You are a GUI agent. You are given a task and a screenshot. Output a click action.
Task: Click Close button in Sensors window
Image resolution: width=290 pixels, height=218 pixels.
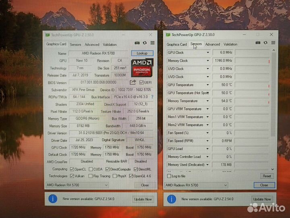coord(264,185)
